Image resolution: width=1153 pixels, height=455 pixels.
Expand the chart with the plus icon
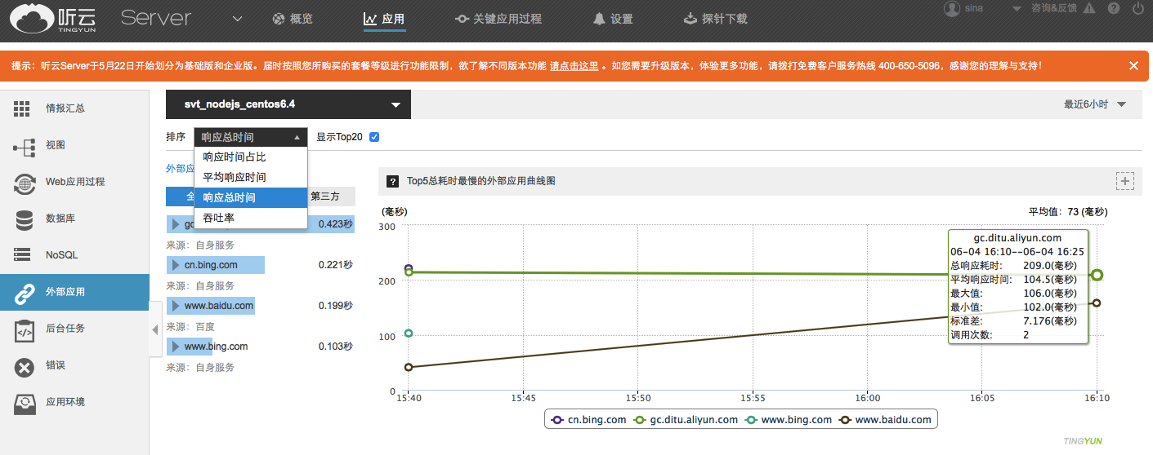[1125, 181]
